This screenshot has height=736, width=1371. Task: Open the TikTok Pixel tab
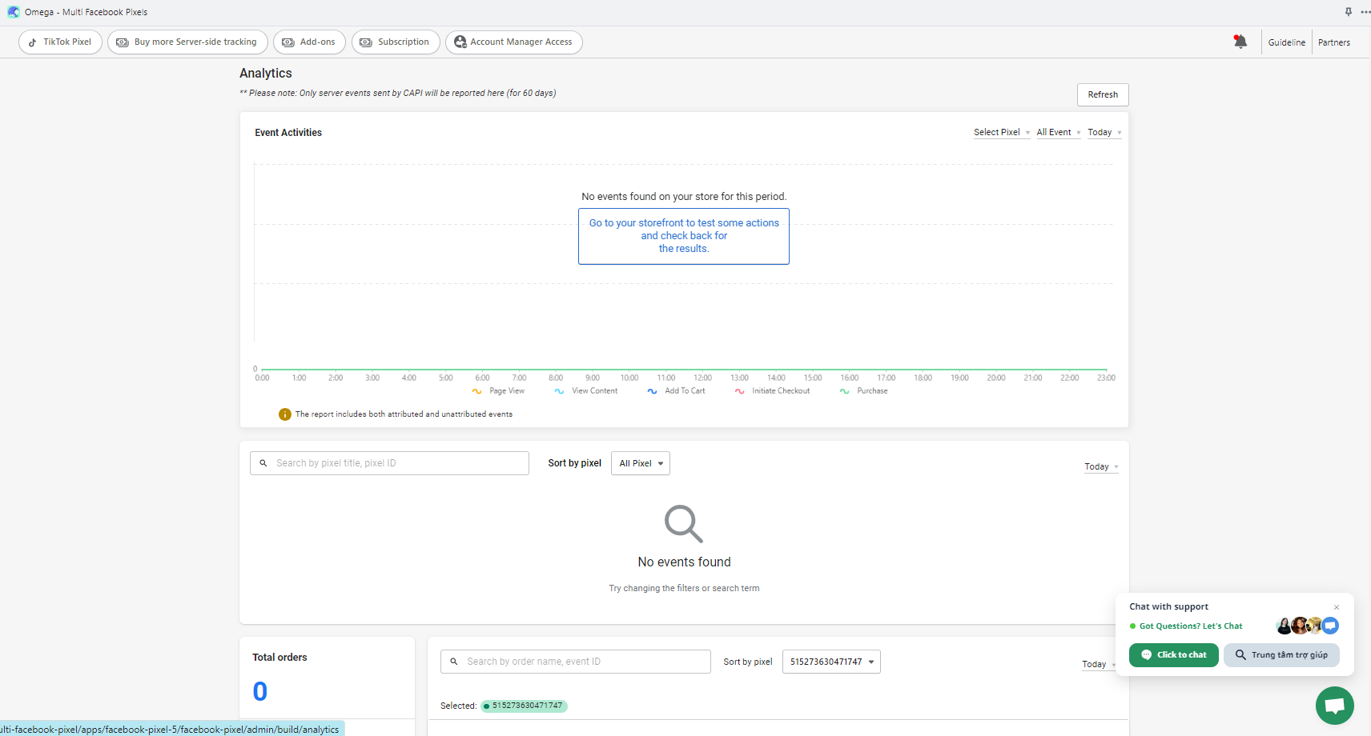click(x=60, y=42)
